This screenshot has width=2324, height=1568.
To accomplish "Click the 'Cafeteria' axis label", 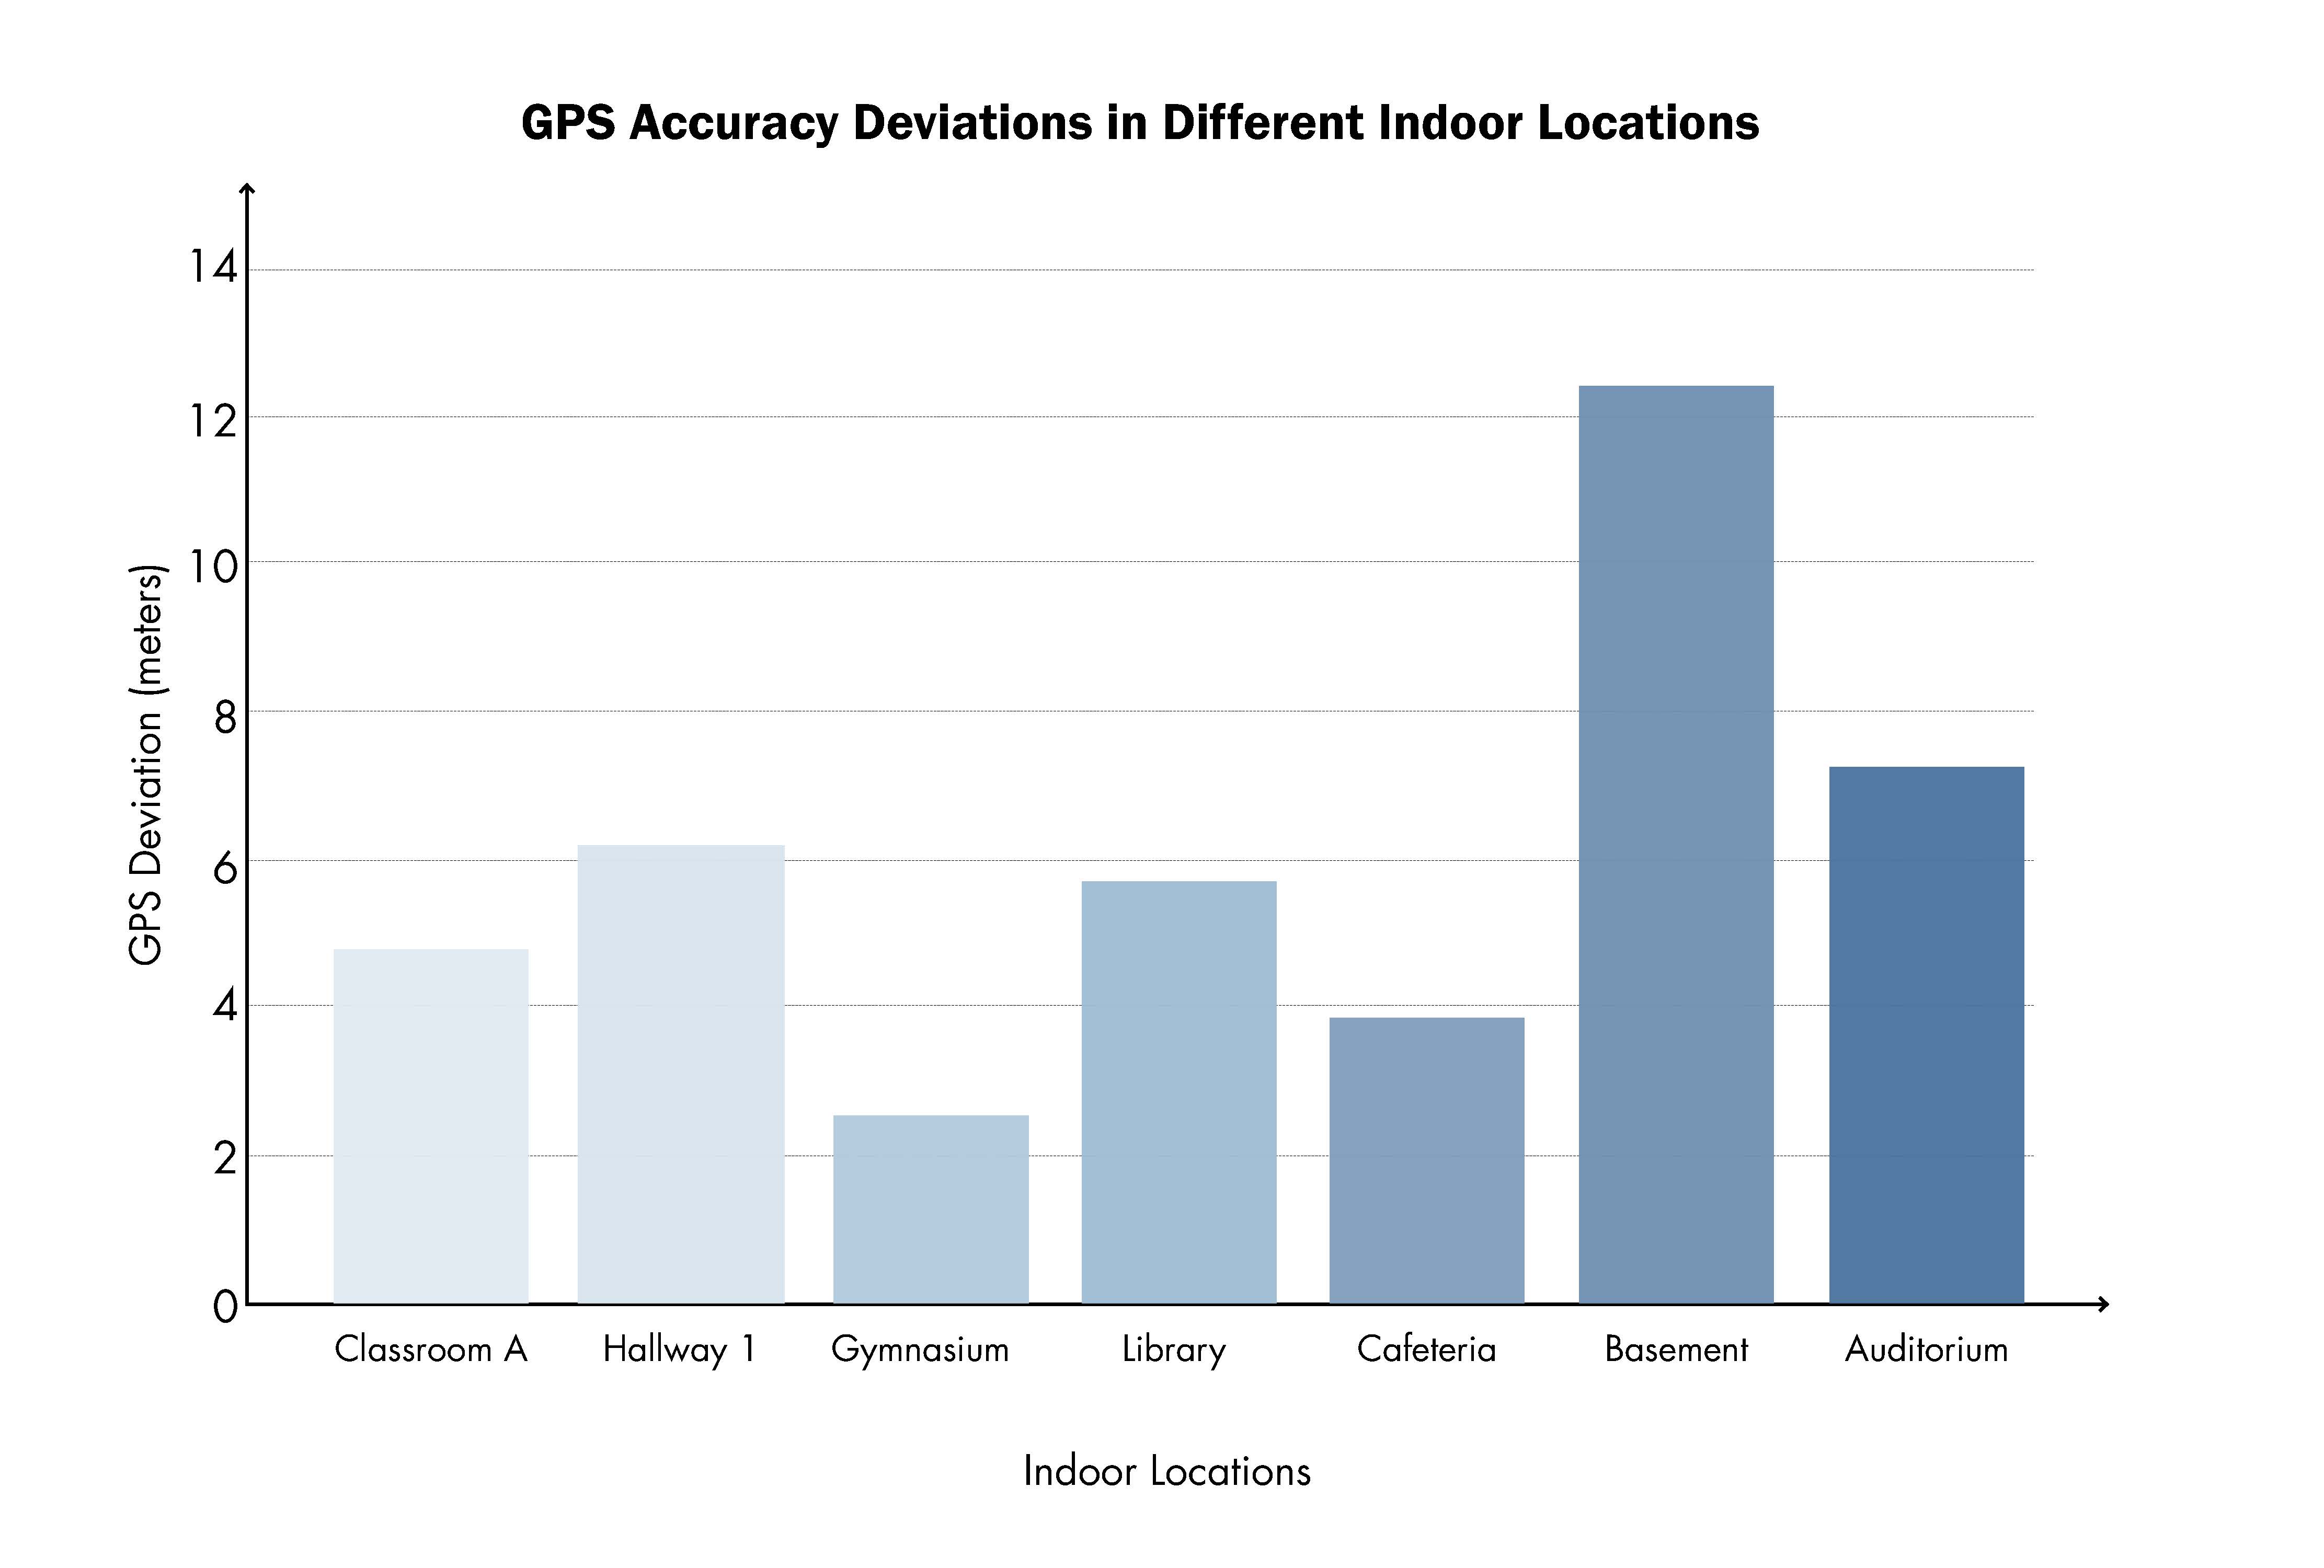I will (x=1427, y=1349).
